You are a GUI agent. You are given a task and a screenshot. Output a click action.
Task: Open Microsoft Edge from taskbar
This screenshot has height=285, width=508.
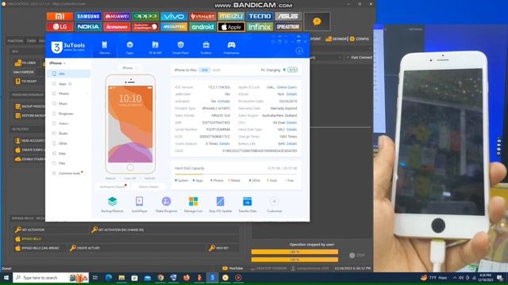(109, 278)
